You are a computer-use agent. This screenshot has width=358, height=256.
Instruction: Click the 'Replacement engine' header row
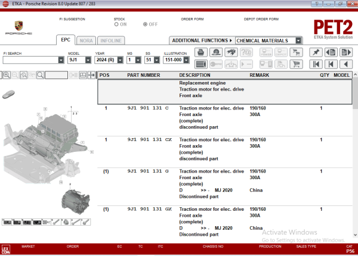pyautogui.click(x=225, y=92)
